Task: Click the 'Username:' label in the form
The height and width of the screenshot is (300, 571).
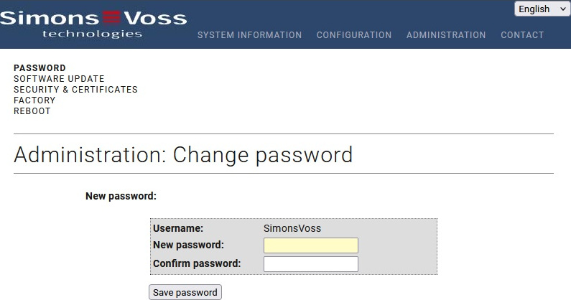Action: 178,228
